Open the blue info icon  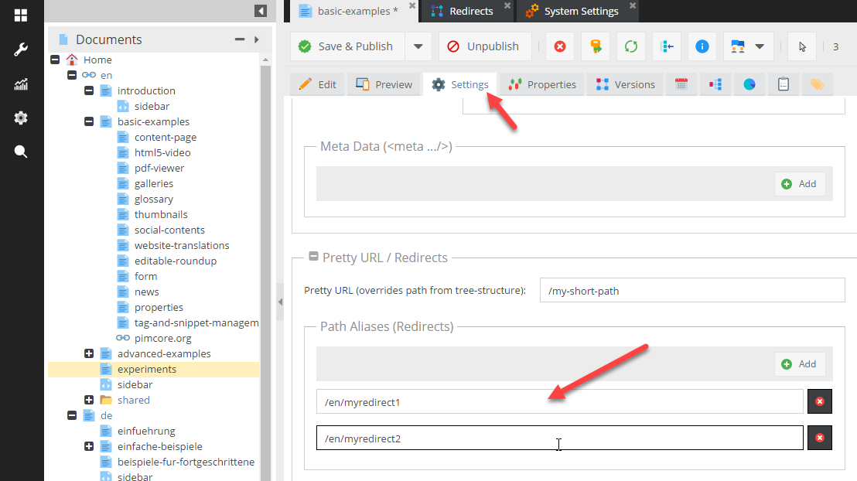point(702,46)
